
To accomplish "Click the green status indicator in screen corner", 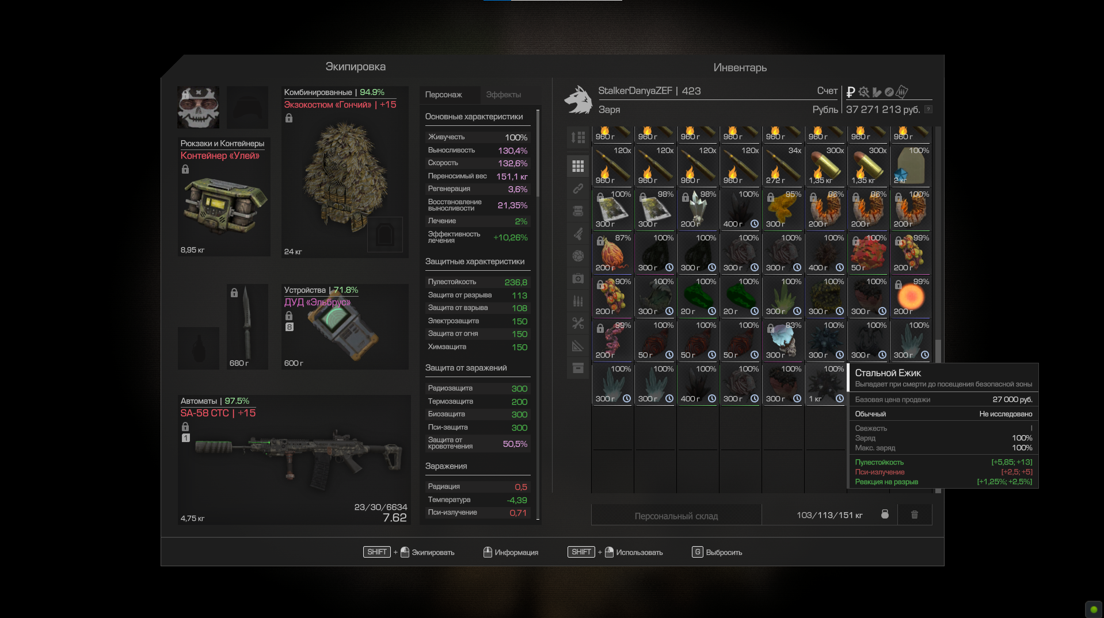I will [x=1094, y=609].
